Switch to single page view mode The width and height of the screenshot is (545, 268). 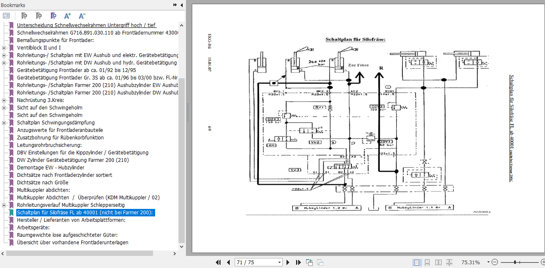tap(417, 262)
